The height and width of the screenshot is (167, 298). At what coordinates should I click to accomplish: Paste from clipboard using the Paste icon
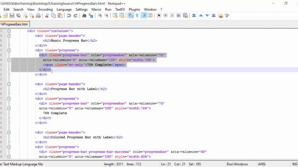[x=60, y=15]
